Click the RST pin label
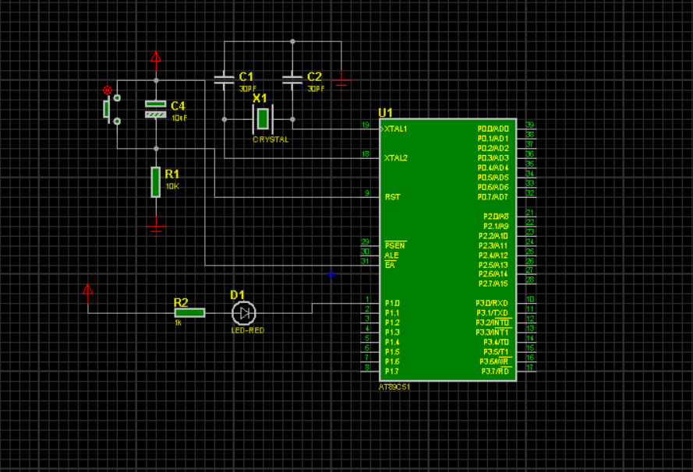The image size is (693, 472). (x=392, y=197)
